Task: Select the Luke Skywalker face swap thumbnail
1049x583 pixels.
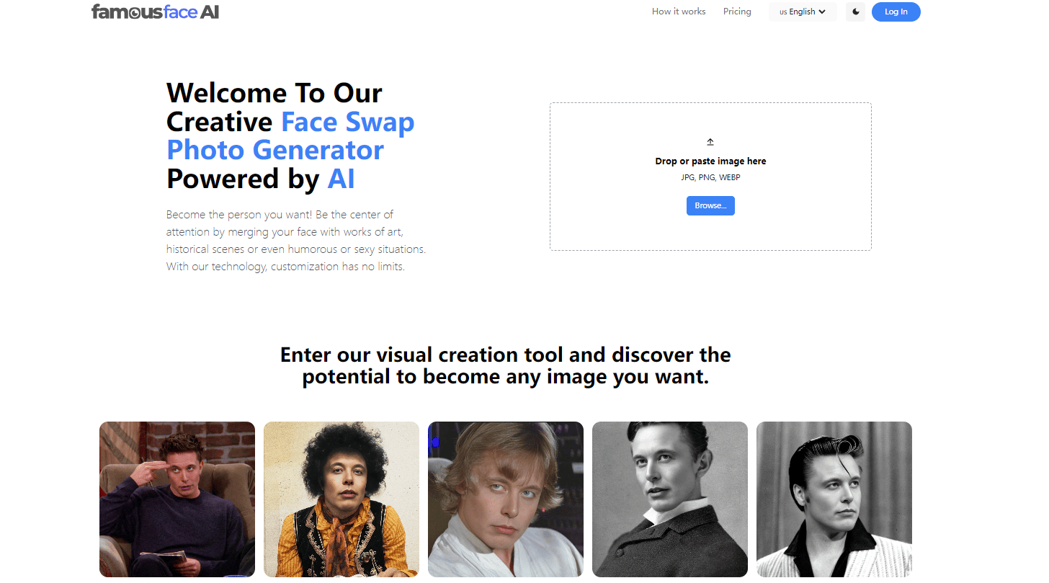Action: tap(505, 499)
